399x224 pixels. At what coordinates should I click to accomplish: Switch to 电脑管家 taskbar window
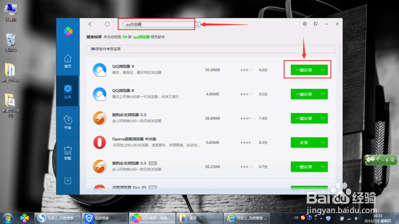pos(105,218)
